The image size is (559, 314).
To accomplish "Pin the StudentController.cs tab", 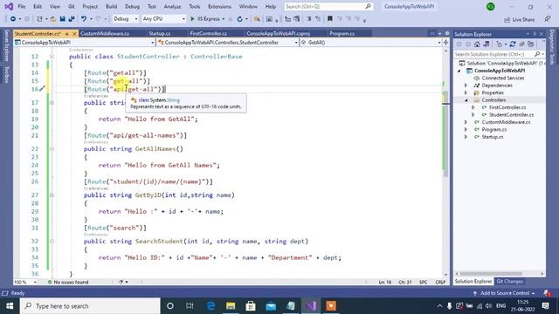I will [66, 33].
